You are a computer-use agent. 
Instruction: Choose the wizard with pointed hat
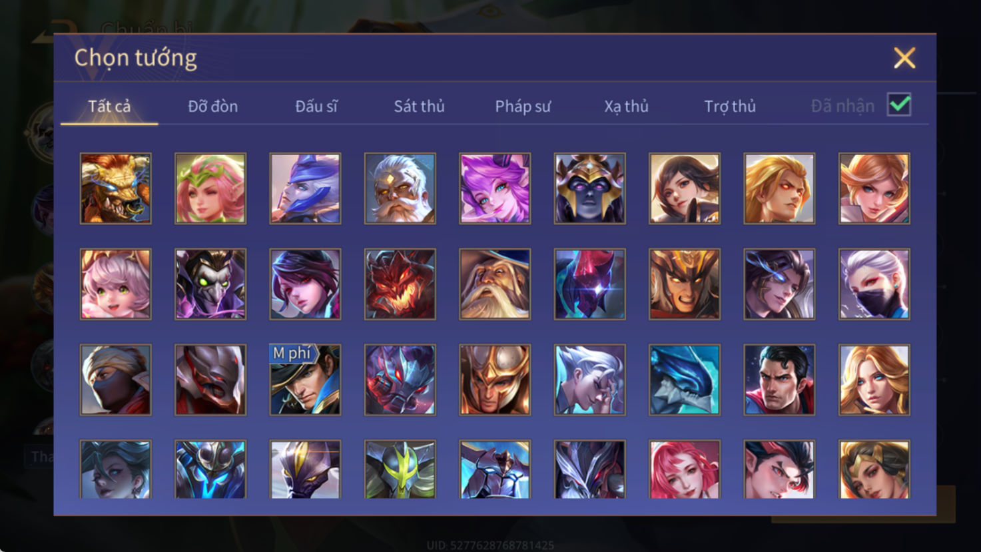click(495, 284)
